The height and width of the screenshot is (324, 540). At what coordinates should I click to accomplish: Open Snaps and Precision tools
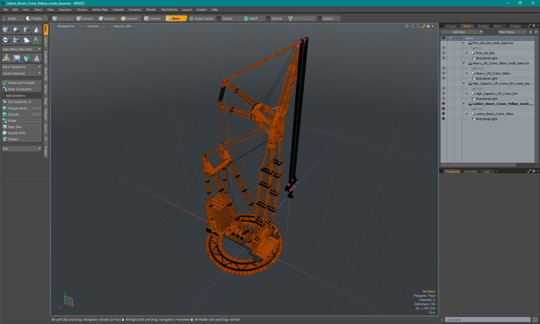tap(22, 83)
